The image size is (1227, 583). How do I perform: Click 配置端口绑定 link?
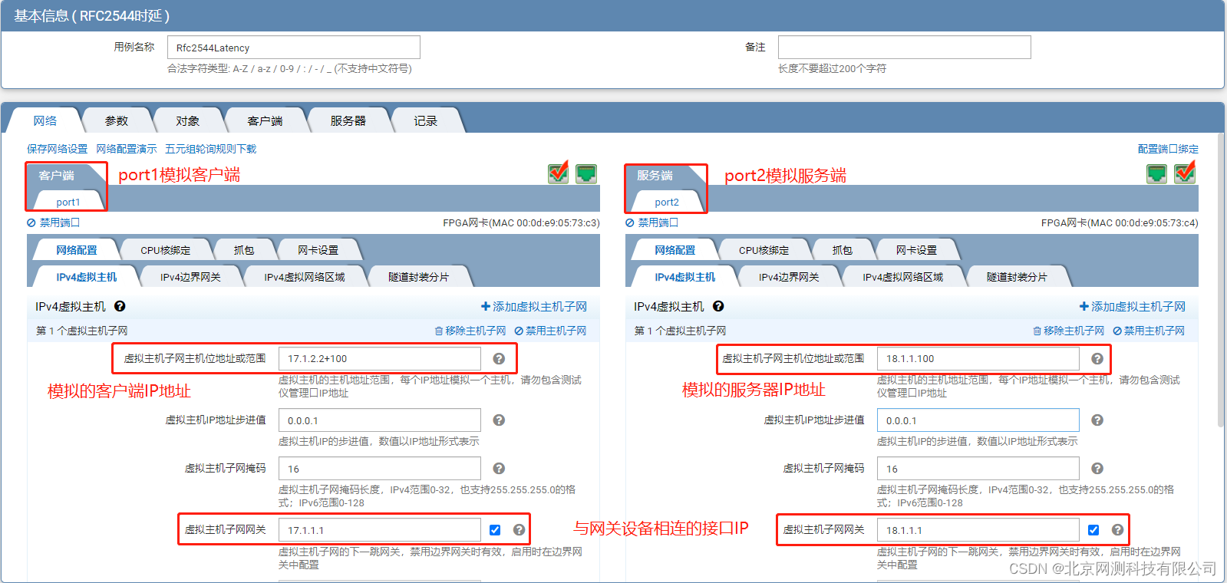(1168, 149)
